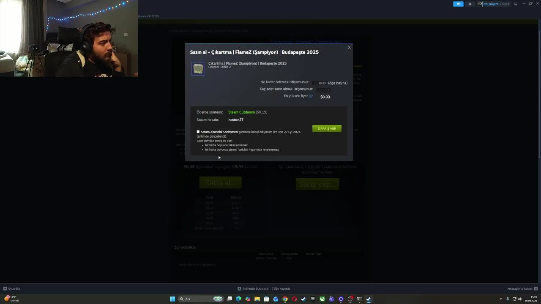Click the price per item input field
Viewport: 541px width, 304px height.
point(320,83)
